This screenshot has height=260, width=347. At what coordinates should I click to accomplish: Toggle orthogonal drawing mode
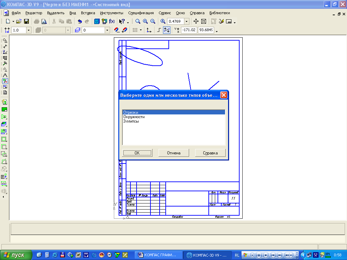159,30
